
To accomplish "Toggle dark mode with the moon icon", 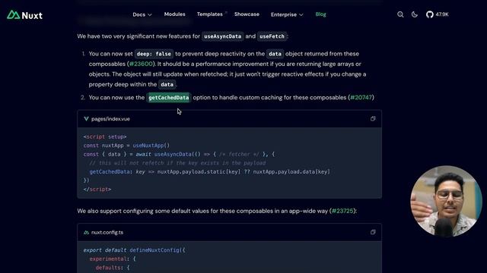I will [414, 14].
